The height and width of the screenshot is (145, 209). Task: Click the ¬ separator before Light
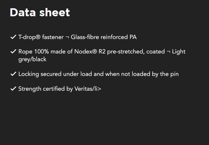click(x=168, y=52)
